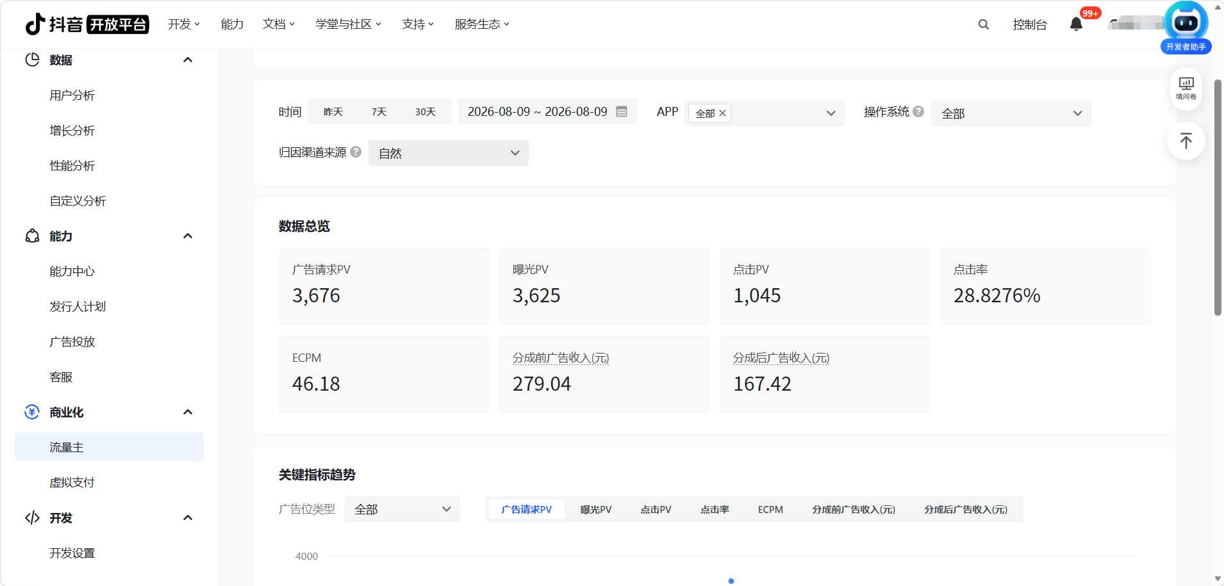Collapse the 数据 sidebar section
Screen dimensions: 1224x586
188,60
